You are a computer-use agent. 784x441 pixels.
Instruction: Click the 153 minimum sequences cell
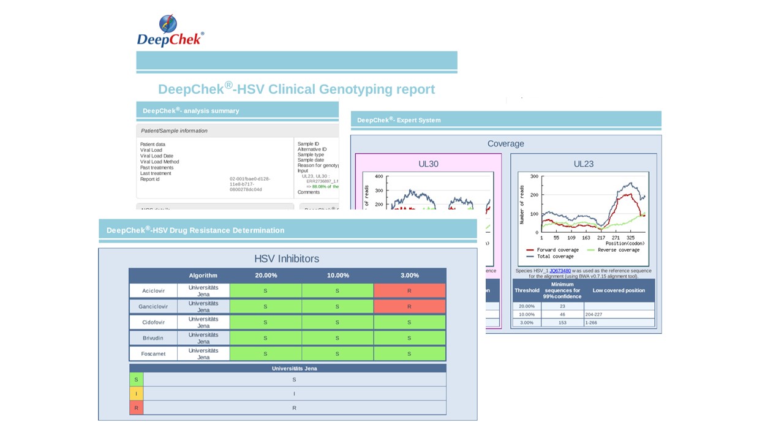click(563, 322)
